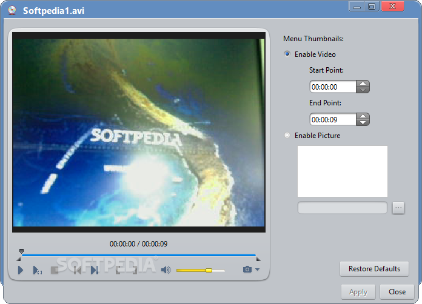The width and height of the screenshot is (422, 304).
Task: Increase the End Point time value
Action: (363, 116)
